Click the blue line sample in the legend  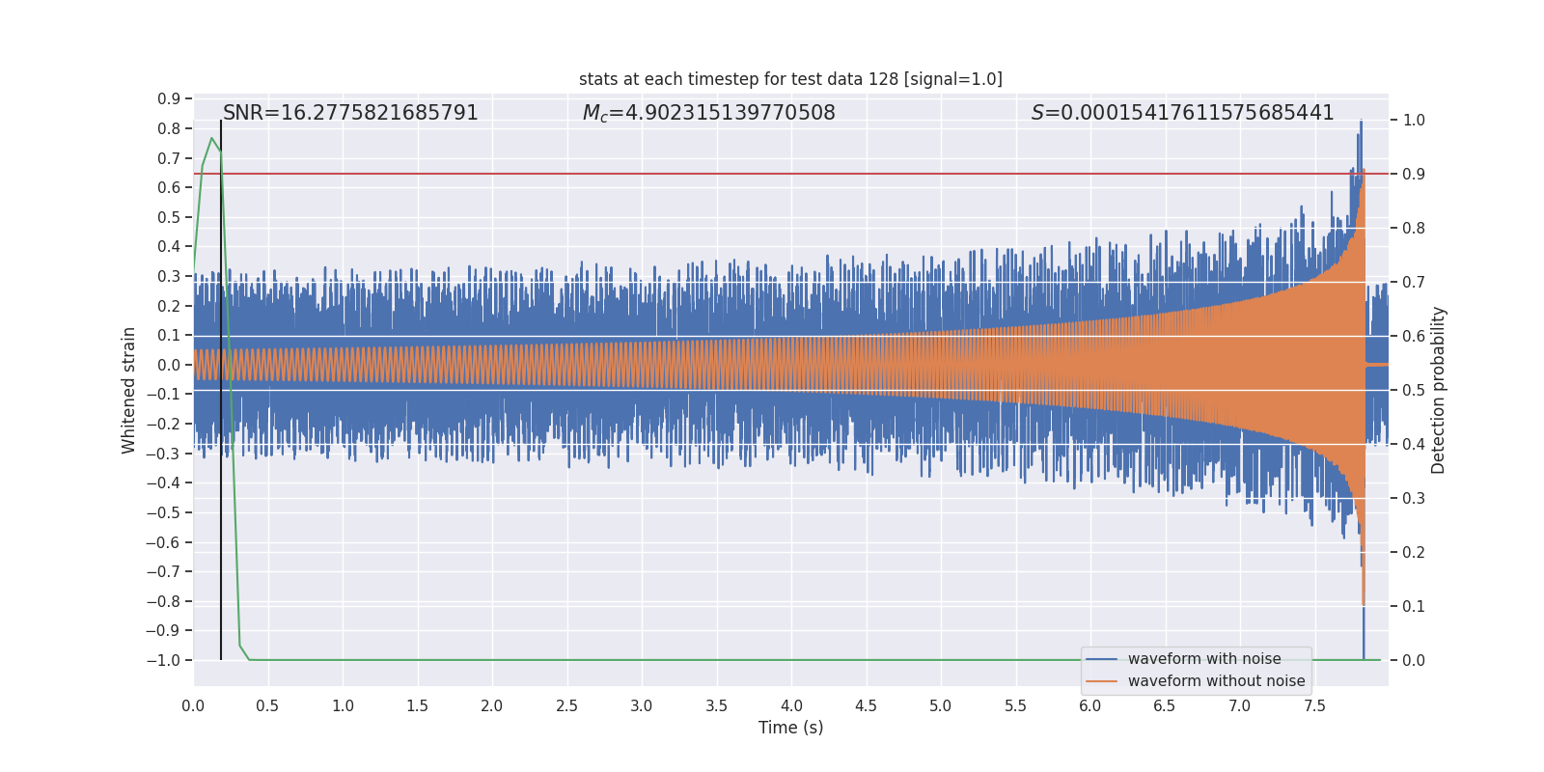pyautogui.click(x=1101, y=659)
